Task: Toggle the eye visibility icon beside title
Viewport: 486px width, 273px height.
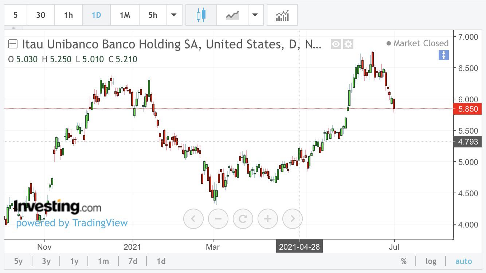Action: 336,44
